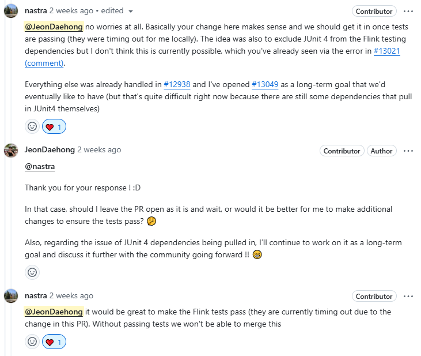Viewport: 421px width, 356px height.
Task: Click the '2 weeks ago' timestamp on JeonDaehong's comment
Action: coord(99,149)
